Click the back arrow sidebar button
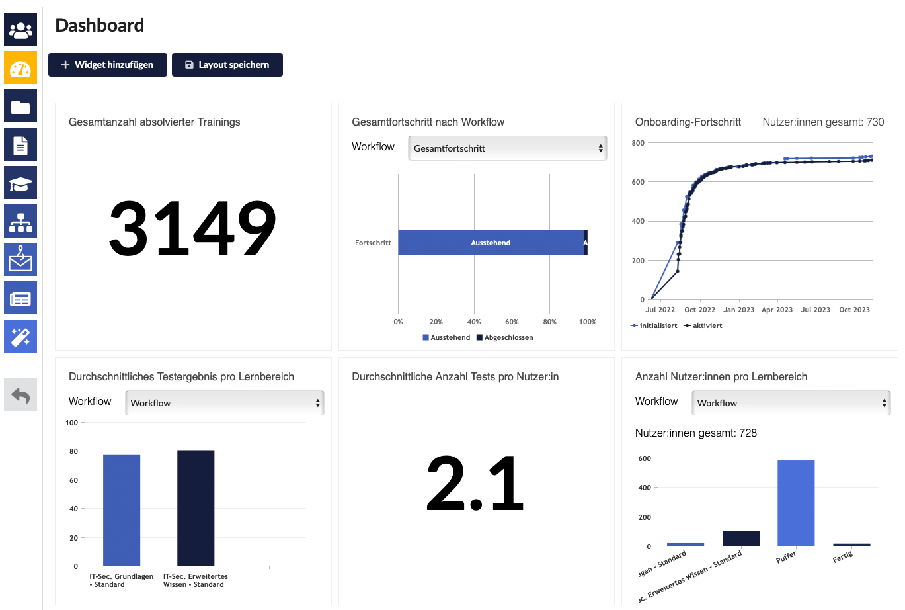This screenshot has height=610, width=905. pos(20,395)
